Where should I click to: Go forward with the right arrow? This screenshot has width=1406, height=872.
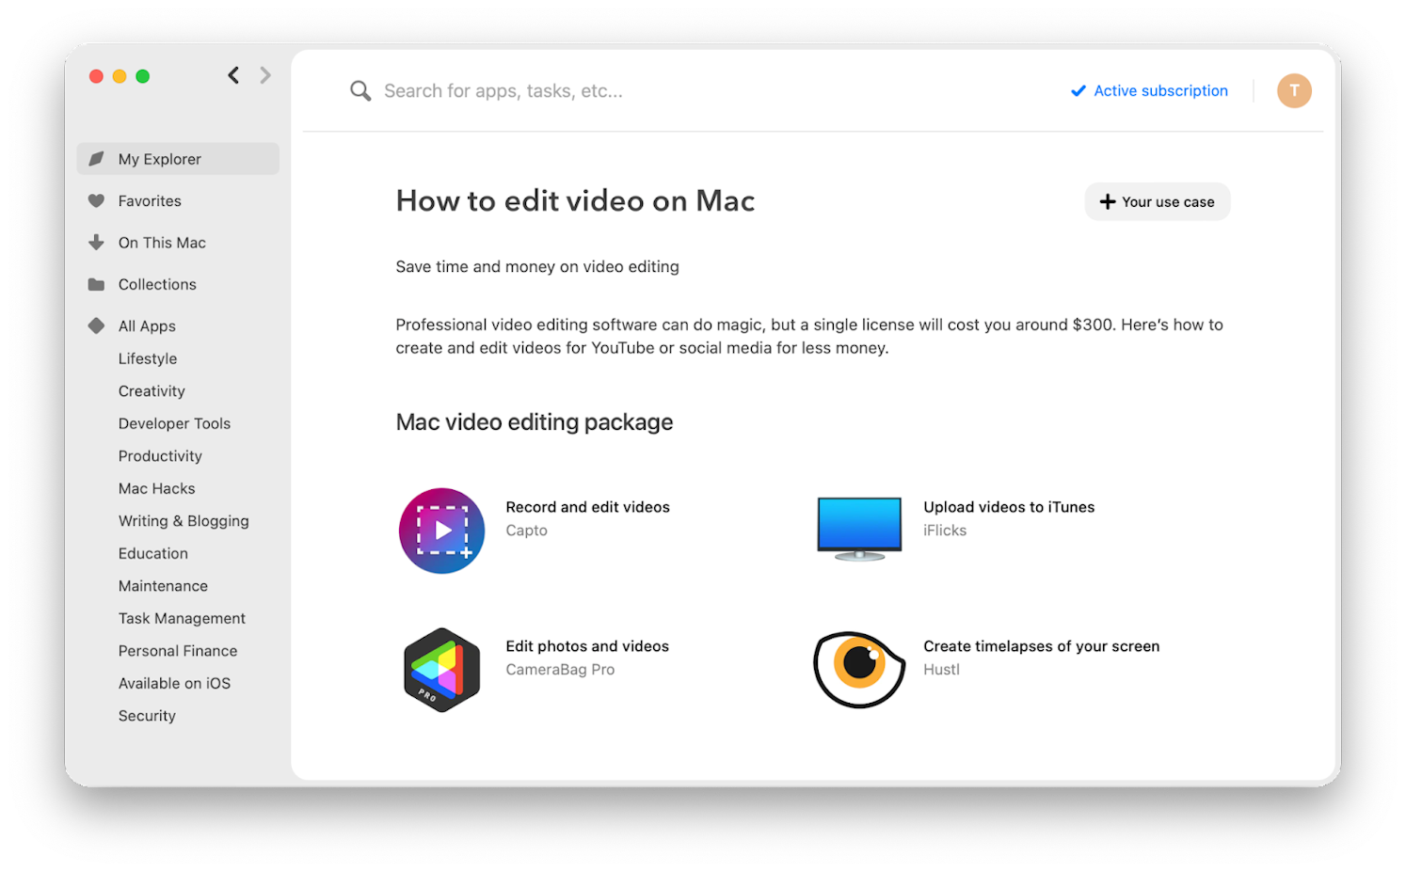coord(265,75)
